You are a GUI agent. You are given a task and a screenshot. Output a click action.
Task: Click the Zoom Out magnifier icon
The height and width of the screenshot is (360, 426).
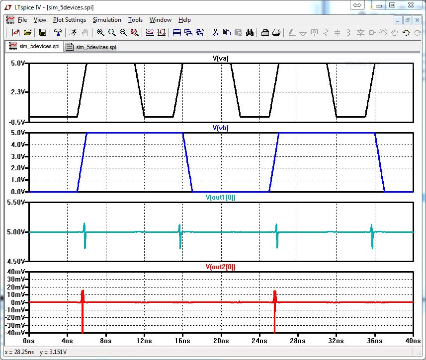(x=123, y=33)
